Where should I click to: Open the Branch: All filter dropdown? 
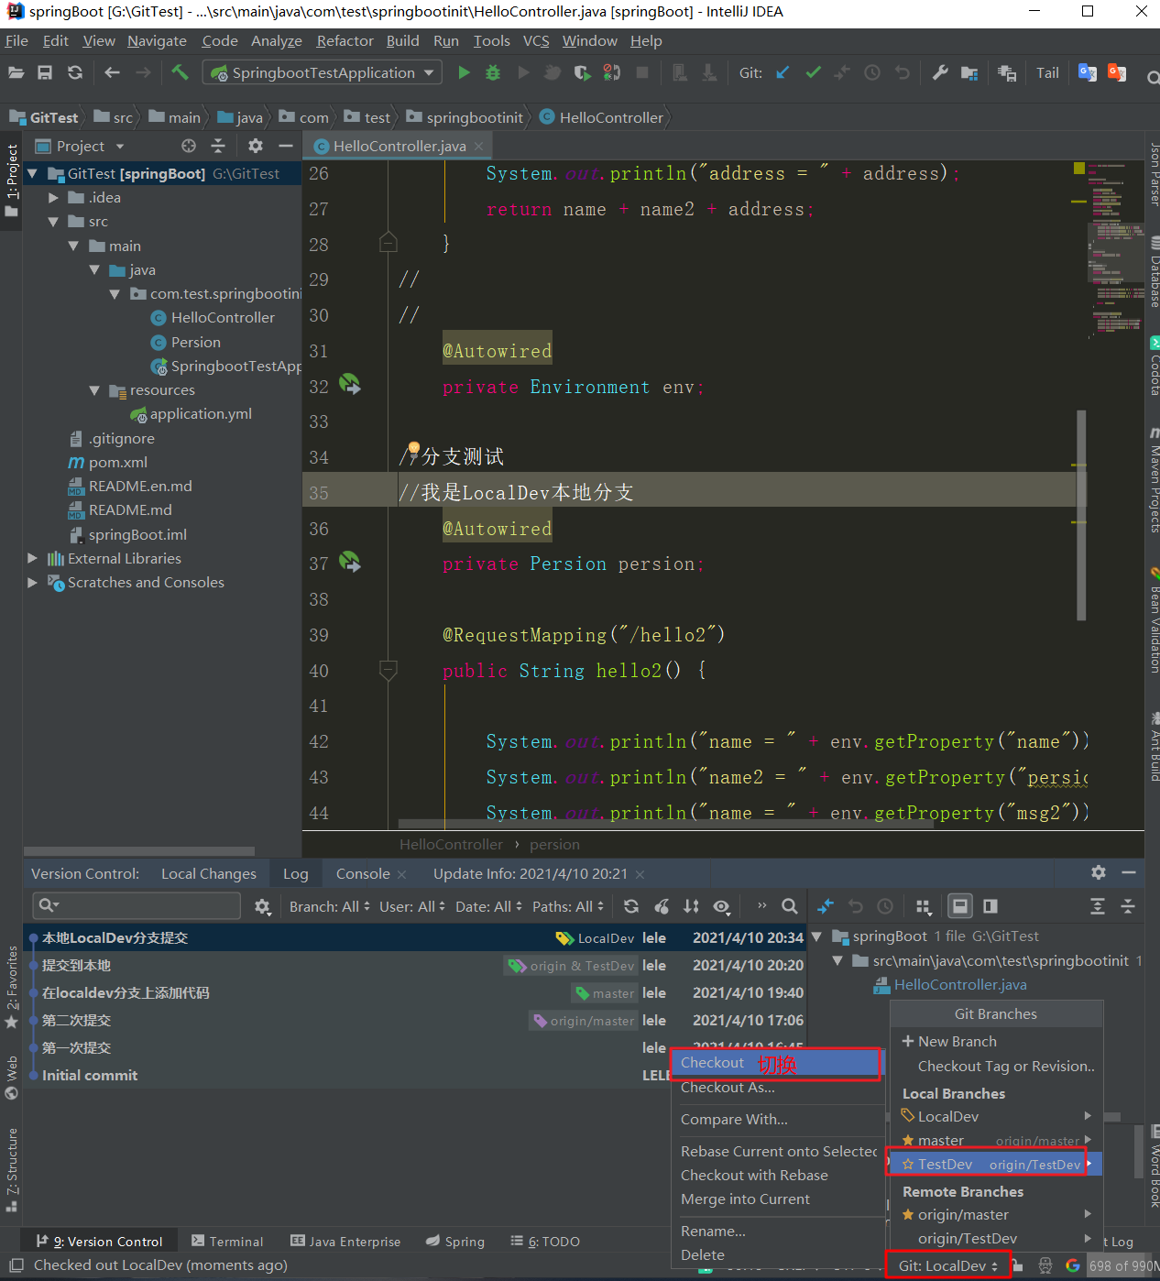pos(328,905)
